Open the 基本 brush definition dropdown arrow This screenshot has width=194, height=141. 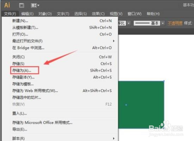coord(163,23)
